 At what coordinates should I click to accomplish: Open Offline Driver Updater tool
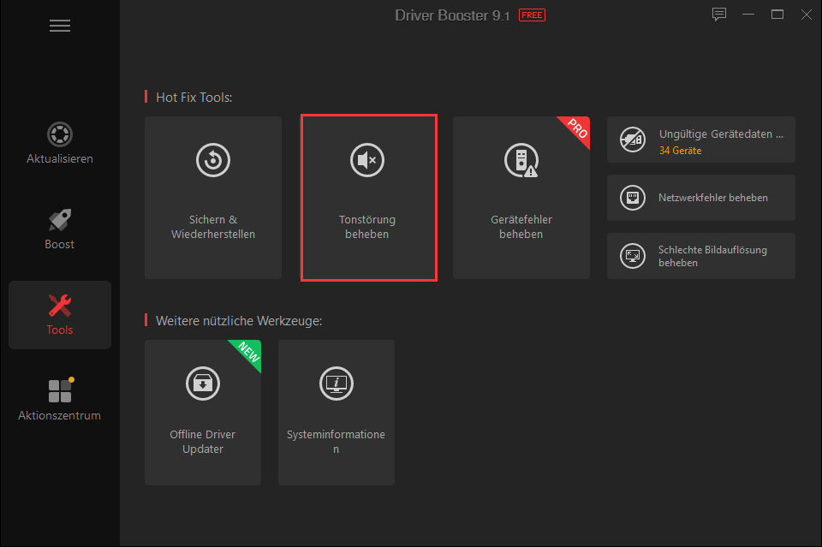tap(203, 413)
